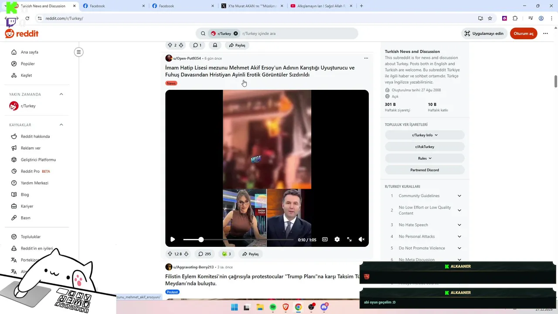Viewport: 558px width, 314px height.
Task: Give an award to the top post
Action: [215, 45]
